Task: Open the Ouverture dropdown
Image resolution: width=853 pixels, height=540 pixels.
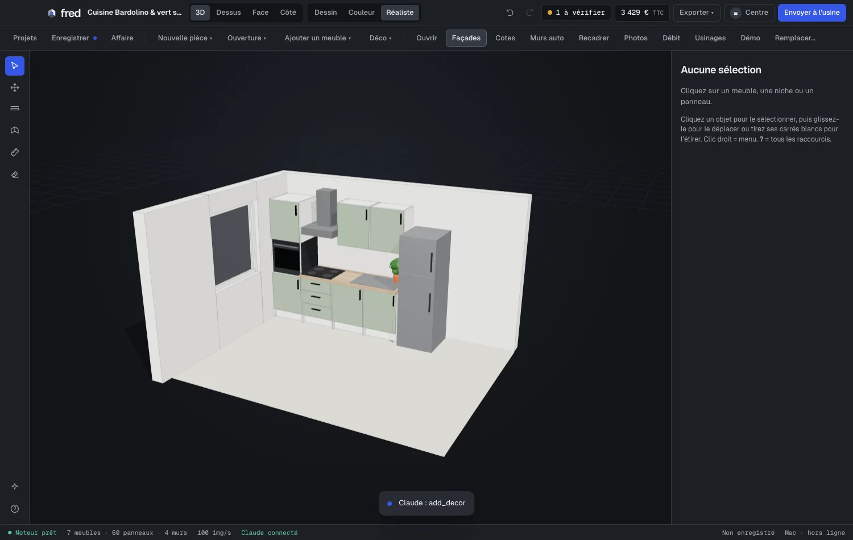Action: click(x=247, y=38)
